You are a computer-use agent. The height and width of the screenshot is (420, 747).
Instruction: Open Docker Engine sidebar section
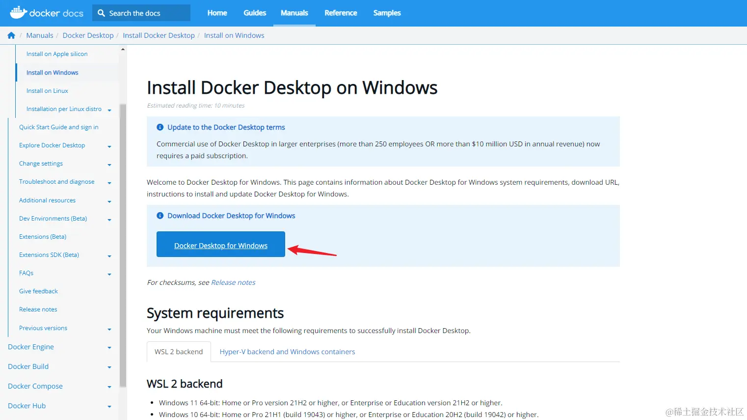point(31,347)
